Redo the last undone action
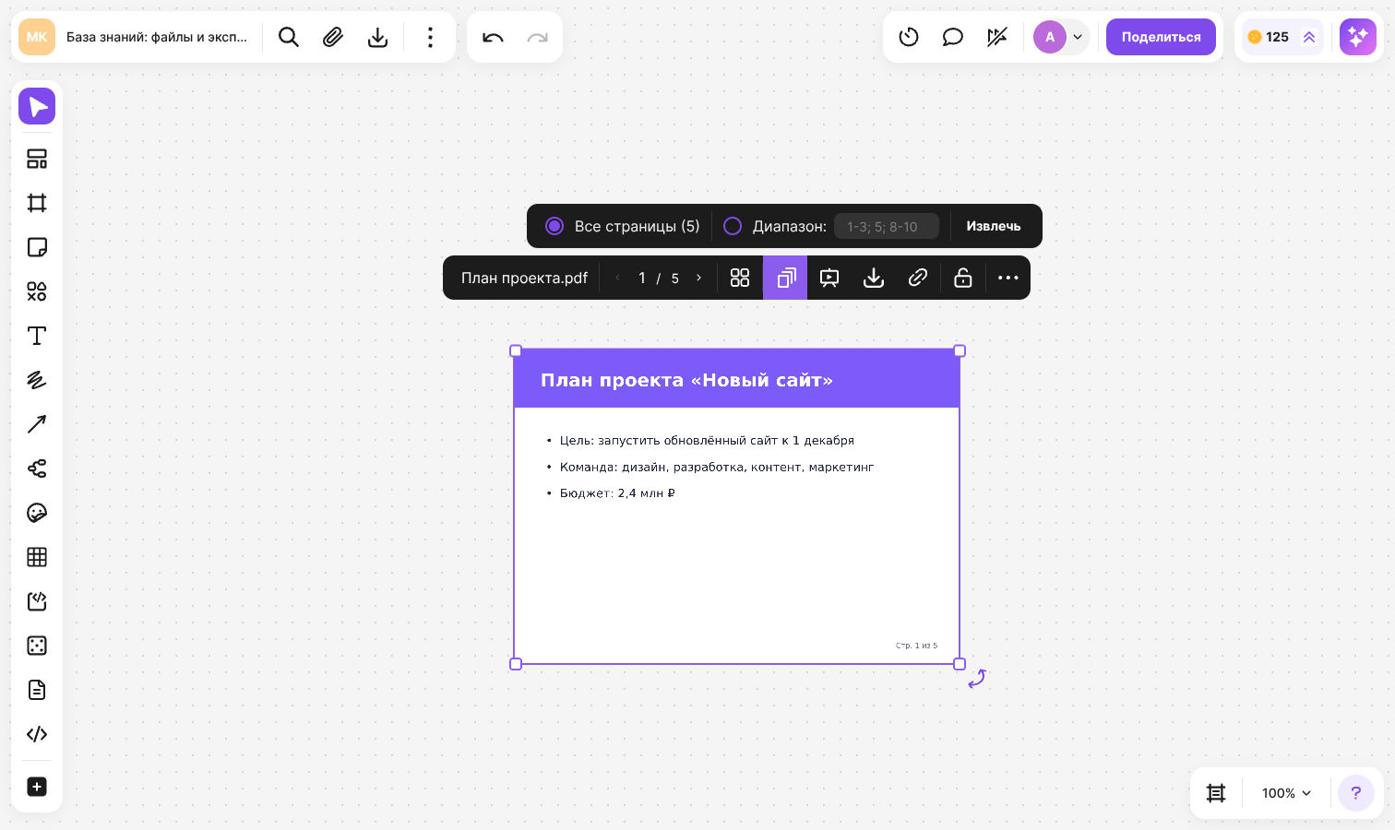 (x=537, y=37)
